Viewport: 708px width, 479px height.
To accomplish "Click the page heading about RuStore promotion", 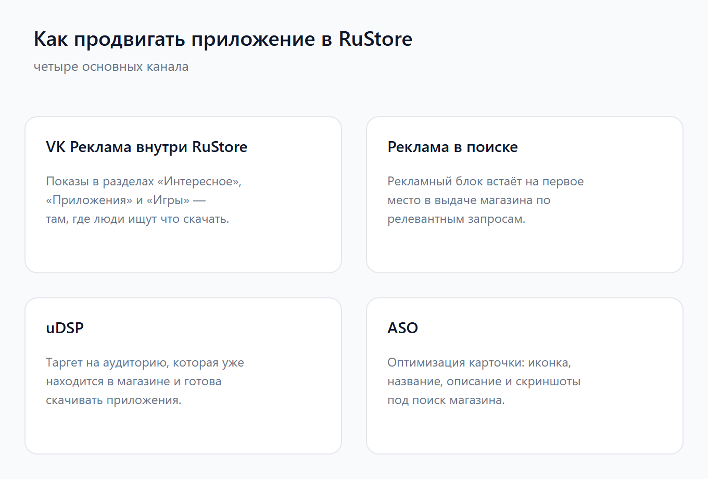I will [223, 39].
